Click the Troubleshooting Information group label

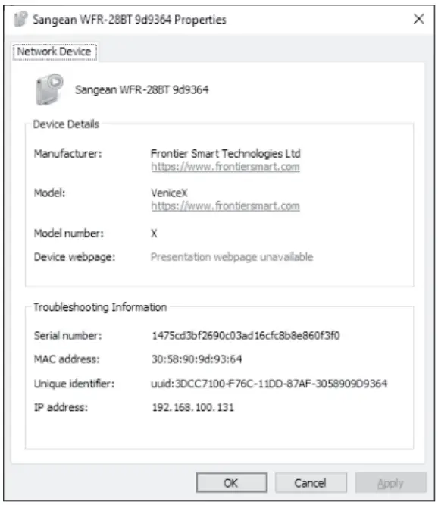tap(100, 307)
